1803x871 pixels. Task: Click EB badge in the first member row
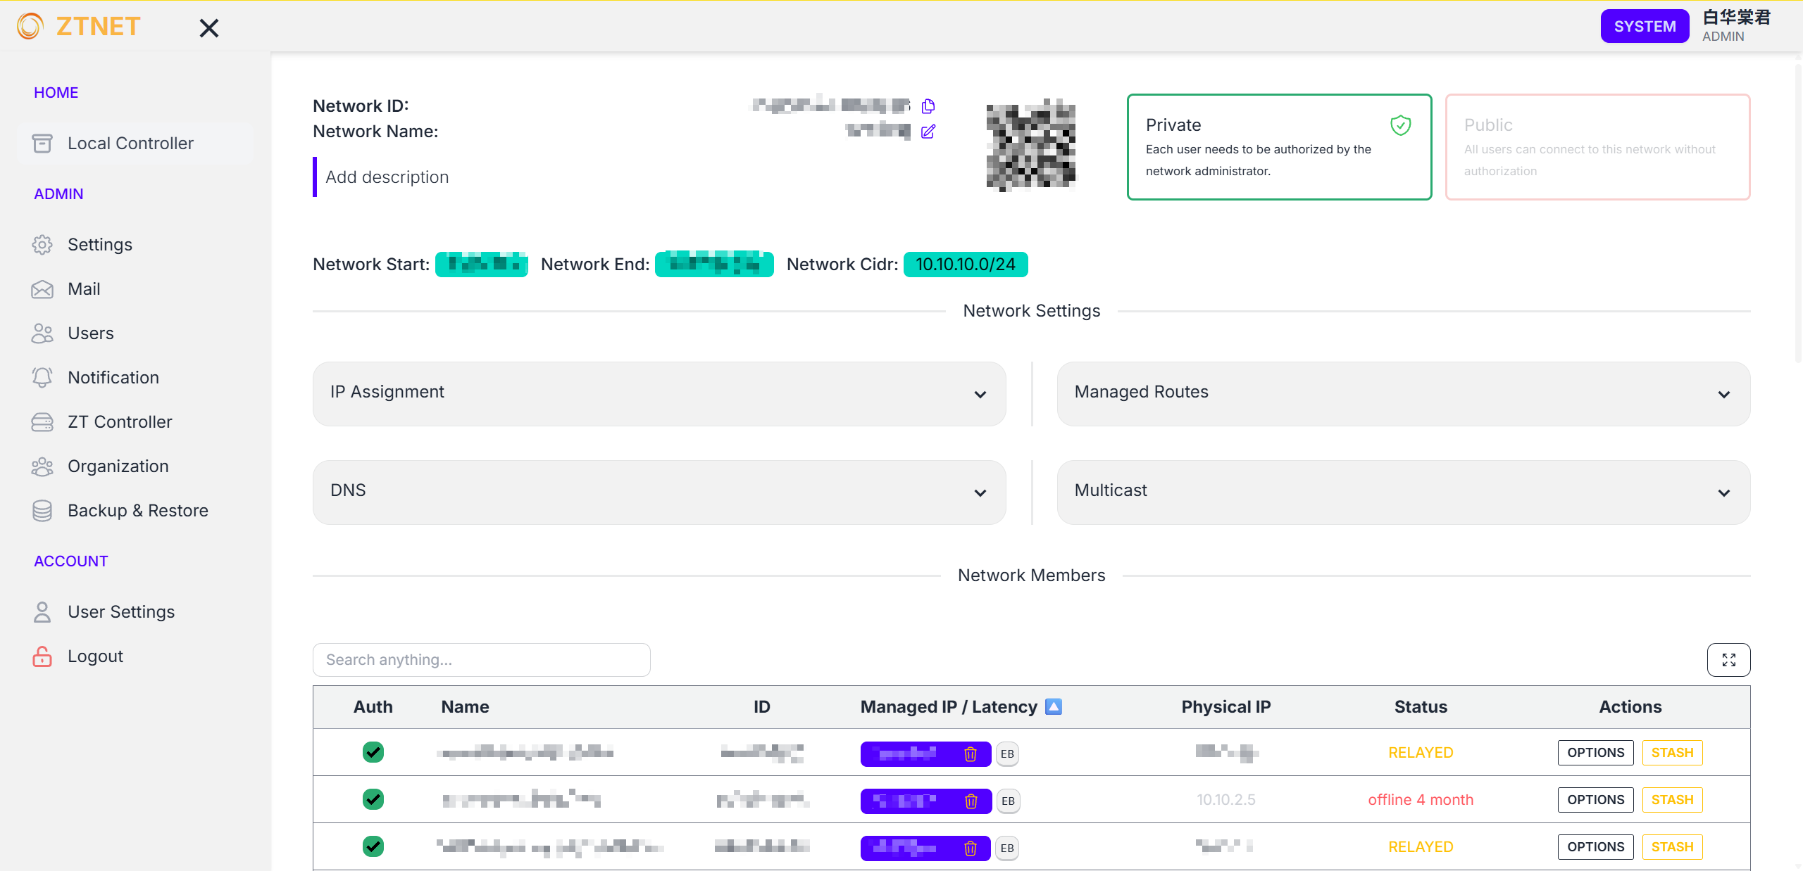tap(1007, 754)
